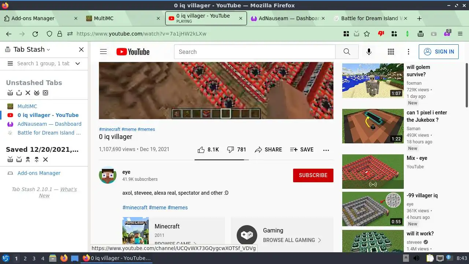Open the Minecraft game box art
Image resolution: width=469 pixels, height=264 pixels.
(136, 231)
